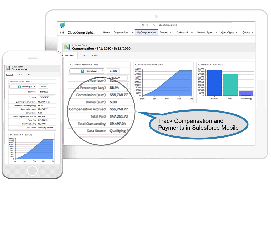Open the Quota Types tab
This screenshot has width=271, height=237.
pos(227,32)
